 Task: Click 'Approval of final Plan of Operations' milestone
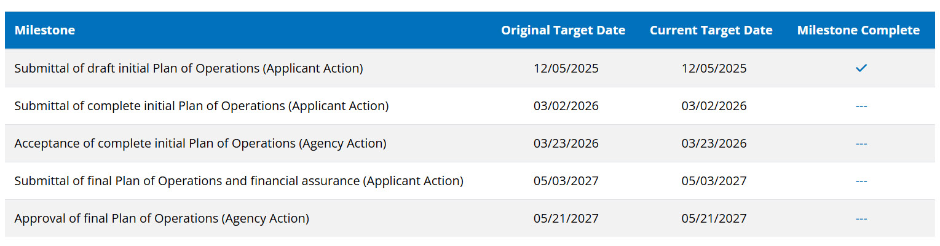[161, 218]
